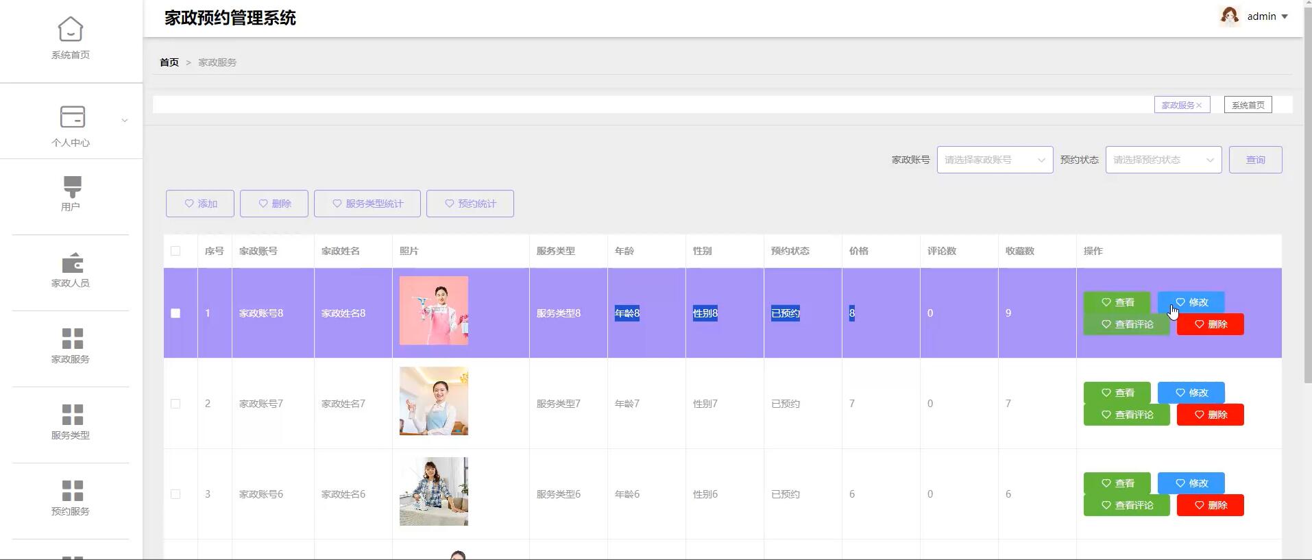The image size is (1312, 560).
Task: Open the 家政账号 select dropdown
Action: pyautogui.click(x=995, y=160)
